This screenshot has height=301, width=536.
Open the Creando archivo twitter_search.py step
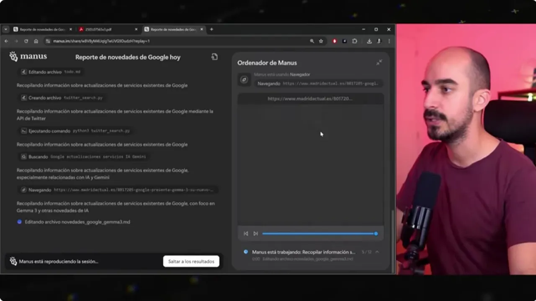62,98
